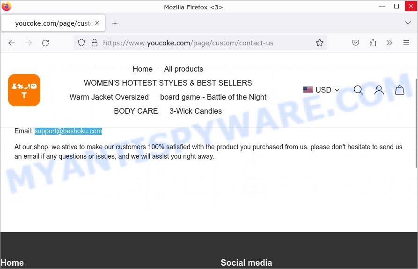Screen dimensions: 418x269
Task: Open a new tab with plus button
Action: 115,23
